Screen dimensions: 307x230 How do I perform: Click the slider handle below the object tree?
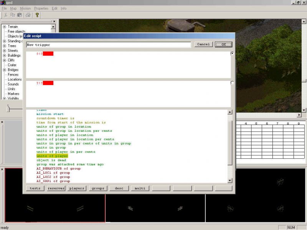(8, 109)
